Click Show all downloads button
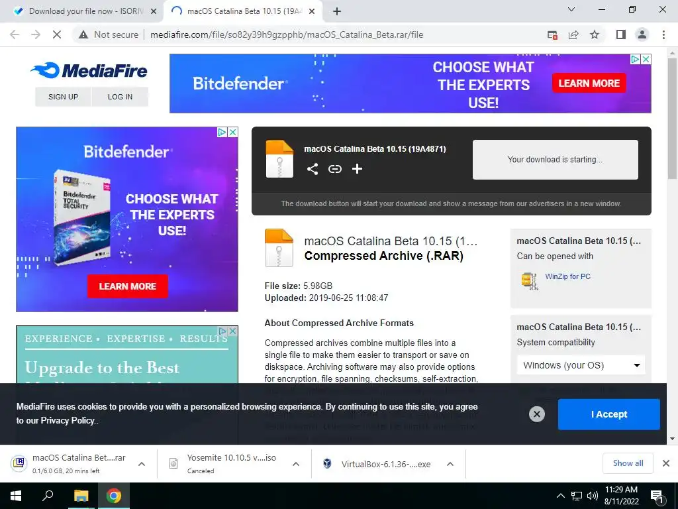 [628, 463]
